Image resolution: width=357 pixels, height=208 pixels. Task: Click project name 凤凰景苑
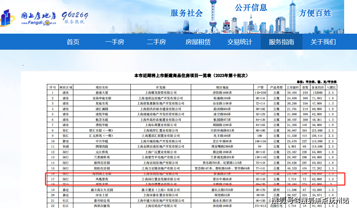102,179
